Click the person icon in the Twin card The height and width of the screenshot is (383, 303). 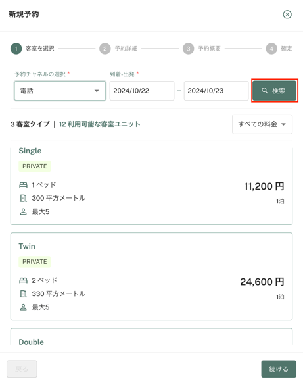(x=23, y=307)
